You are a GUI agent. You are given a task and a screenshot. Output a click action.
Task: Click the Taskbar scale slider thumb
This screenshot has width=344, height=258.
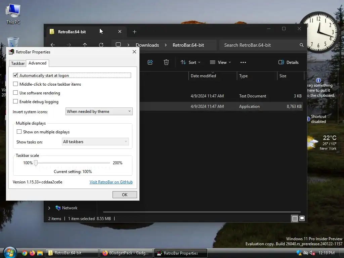click(x=36, y=163)
